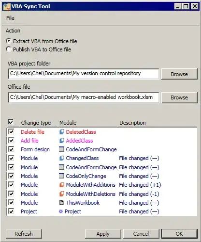This screenshot has height=242, width=201.
Task: Click the Refresh button
Action: [24, 234]
